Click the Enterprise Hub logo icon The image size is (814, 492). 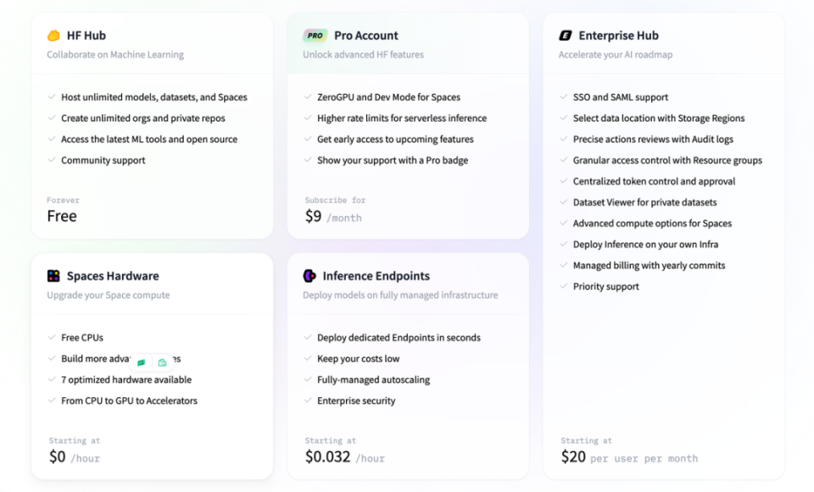566,36
